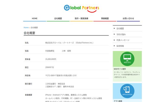The image size is (163, 102).
Task: Open 代表メッセージ sidebar link
Action: coord(123,40)
